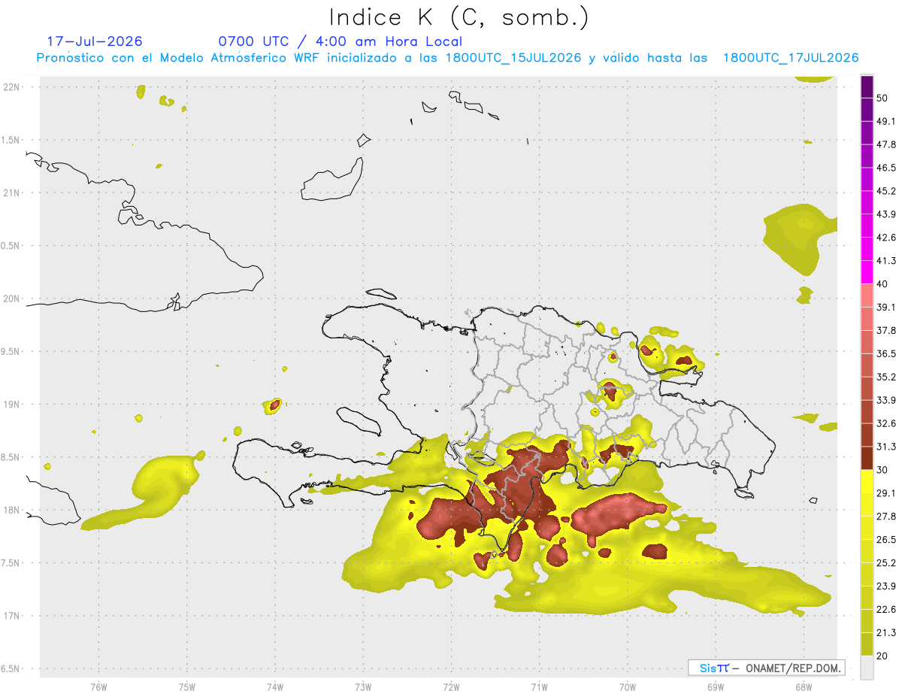Select the longitude axis label "69W"
This screenshot has width=902, height=697.
[x=716, y=687]
